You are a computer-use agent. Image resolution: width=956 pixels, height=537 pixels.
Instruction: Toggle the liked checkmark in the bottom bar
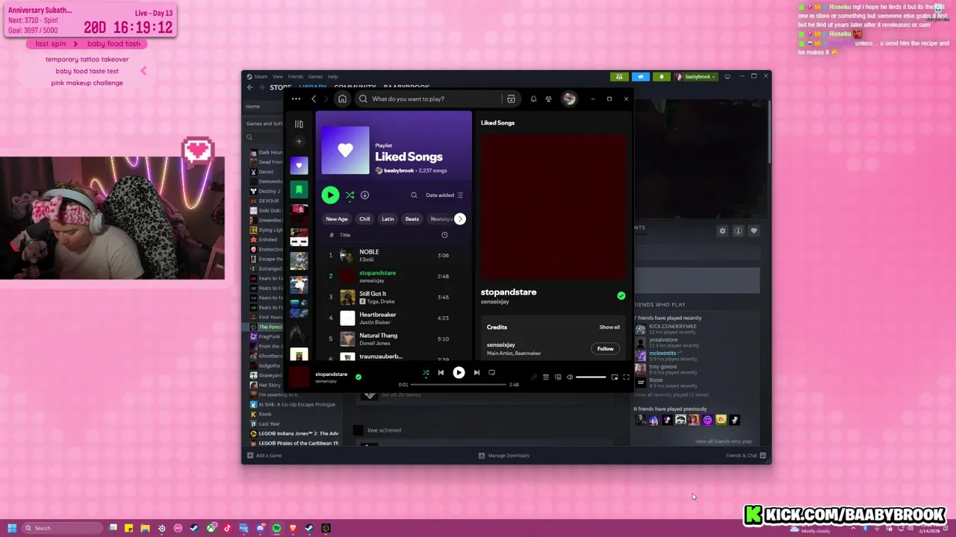[358, 377]
